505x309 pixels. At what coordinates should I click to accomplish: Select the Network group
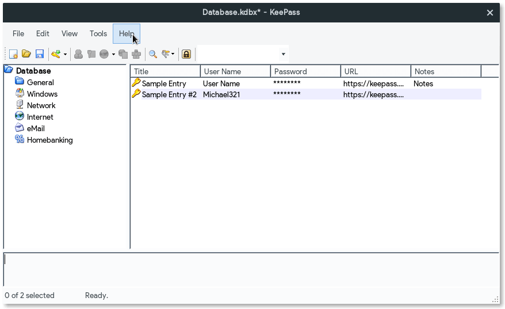(41, 106)
